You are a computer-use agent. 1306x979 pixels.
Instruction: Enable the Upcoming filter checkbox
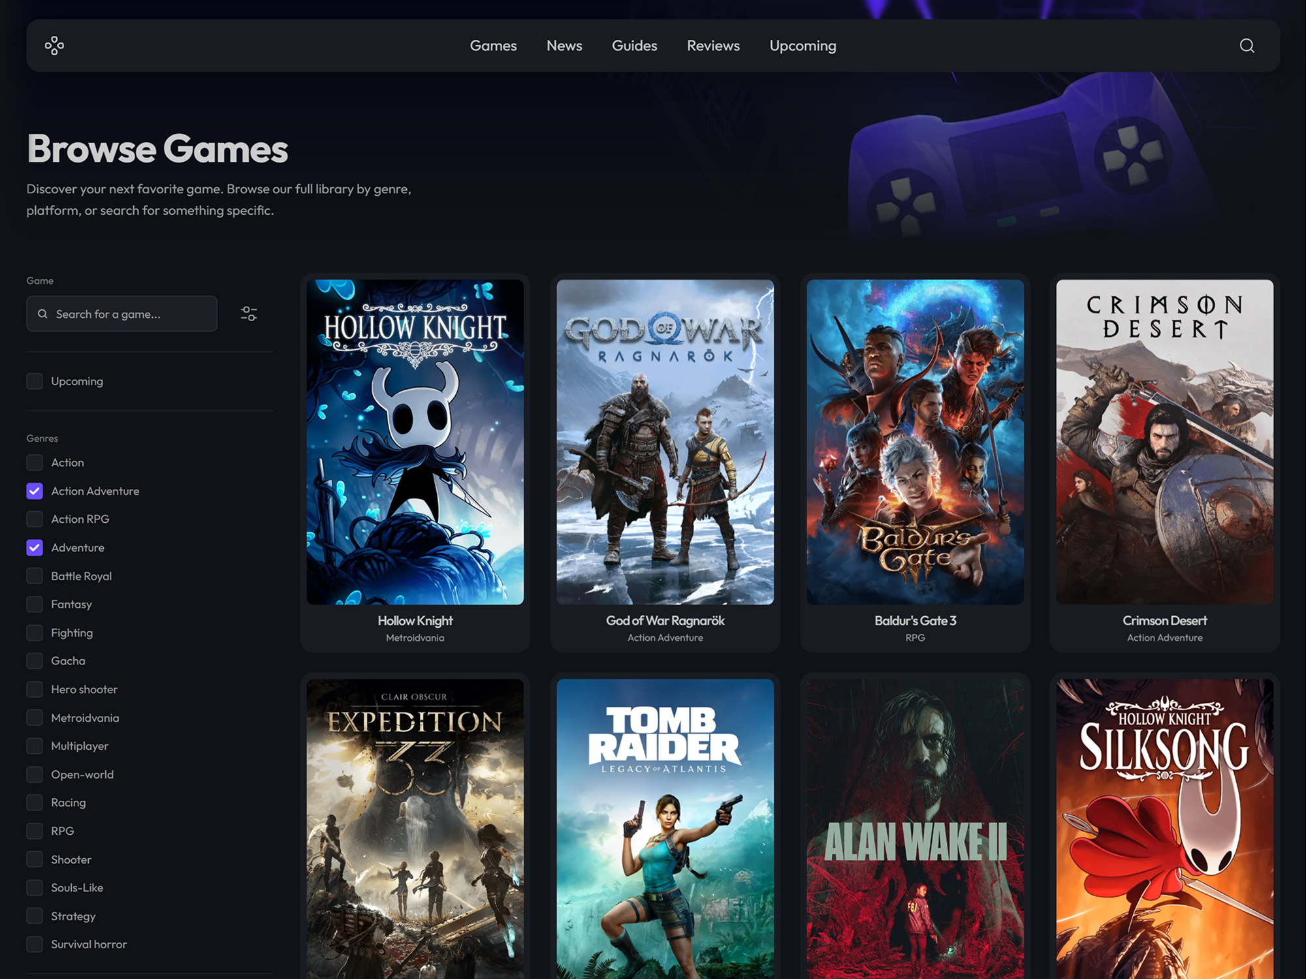35,381
